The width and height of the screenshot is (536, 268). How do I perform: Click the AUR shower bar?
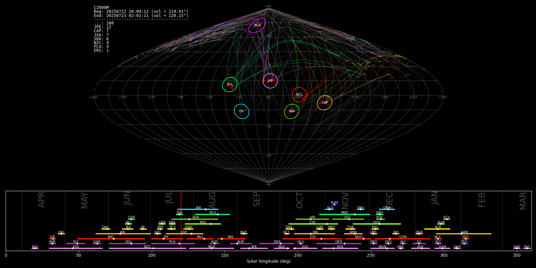[241, 244]
